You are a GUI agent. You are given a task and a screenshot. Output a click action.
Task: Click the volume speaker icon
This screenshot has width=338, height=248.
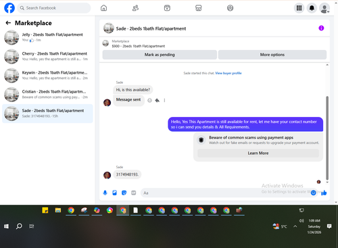(301, 220)
